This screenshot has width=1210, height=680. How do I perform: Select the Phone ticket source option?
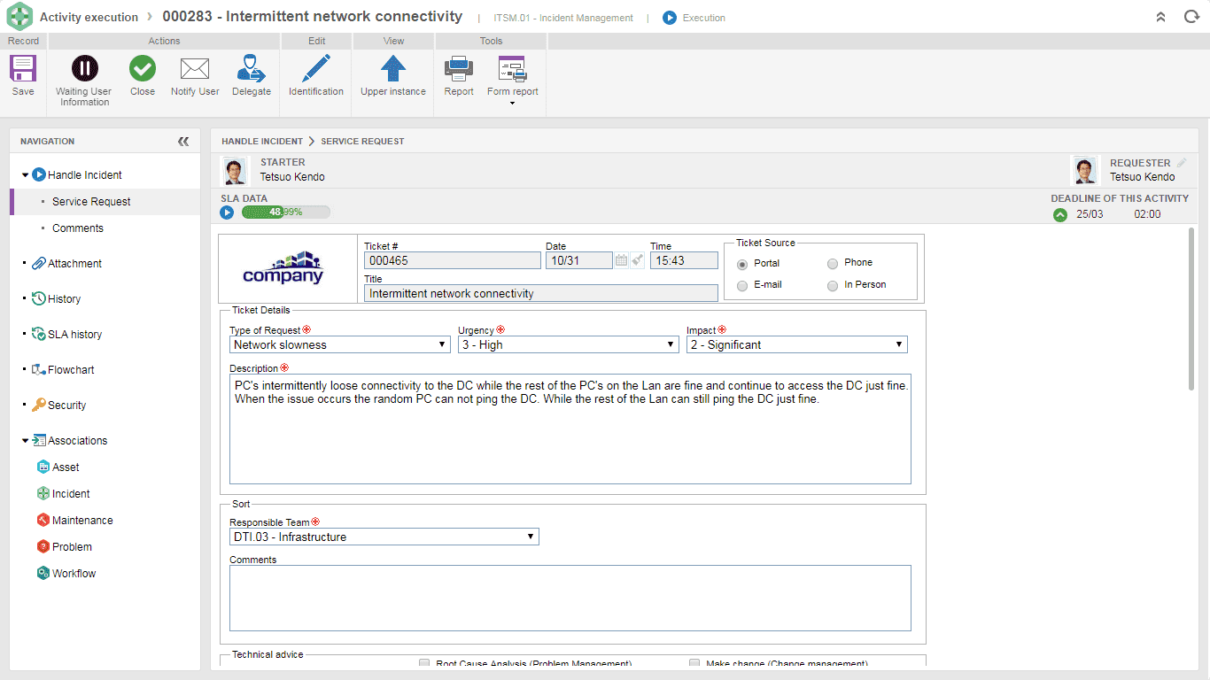(x=833, y=263)
